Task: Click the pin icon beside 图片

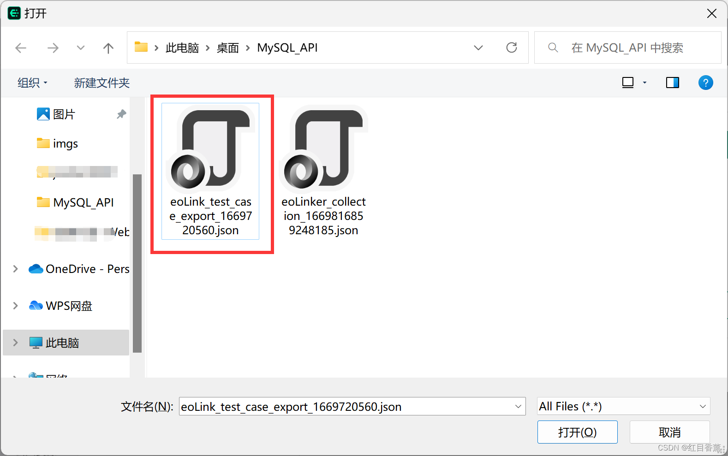Action: tap(121, 114)
